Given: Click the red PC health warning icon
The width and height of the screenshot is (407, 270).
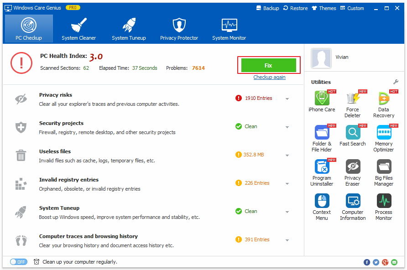Looking at the screenshot, I should click(21, 63).
